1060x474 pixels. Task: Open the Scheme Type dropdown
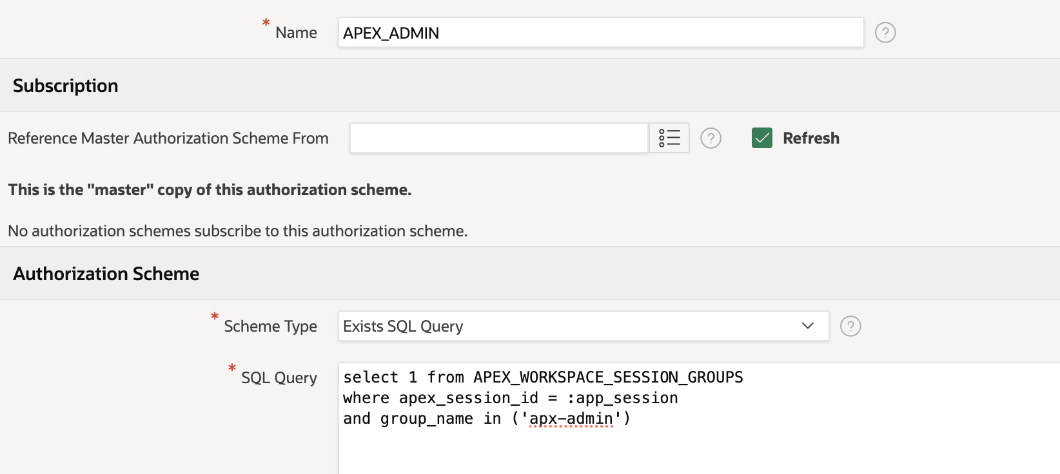pos(584,326)
